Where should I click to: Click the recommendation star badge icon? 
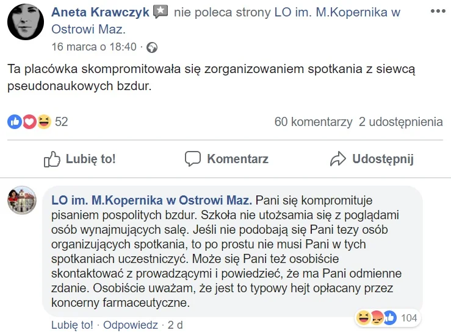[161, 12]
